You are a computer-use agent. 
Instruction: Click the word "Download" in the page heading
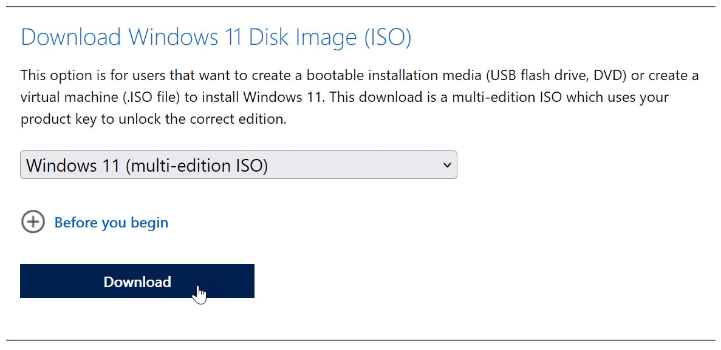coord(71,38)
